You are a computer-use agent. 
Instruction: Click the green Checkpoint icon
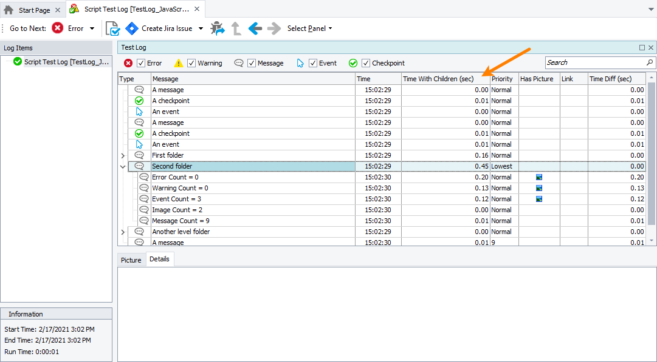pyautogui.click(x=353, y=62)
